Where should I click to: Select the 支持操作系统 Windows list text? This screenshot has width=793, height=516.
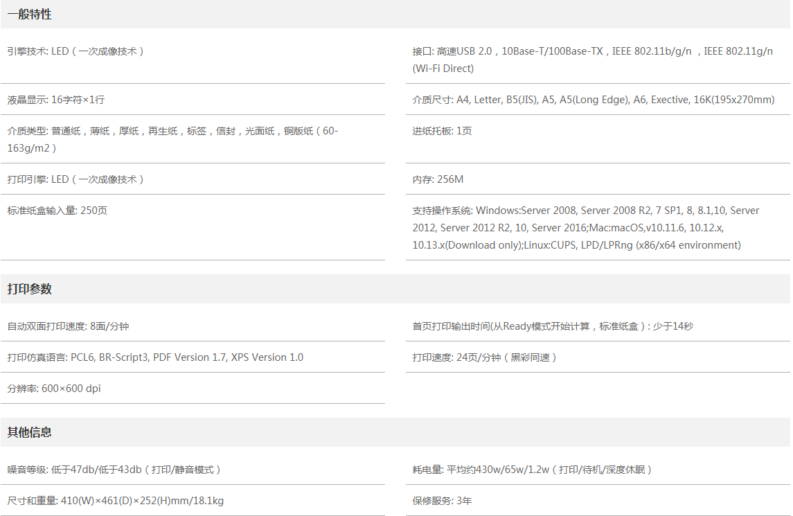586,228
